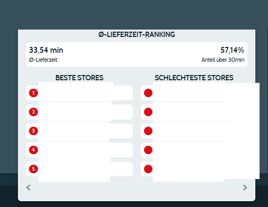Click the 'Ø-LIEFERZEIT-RANKING' title

[x=137, y=34]
